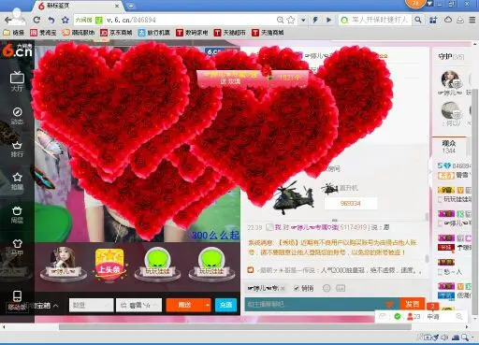Switch to the browser tab with 6 logo
Image resolution: width=479 pixels, height=345 pixels.
[x=78, y=6]
